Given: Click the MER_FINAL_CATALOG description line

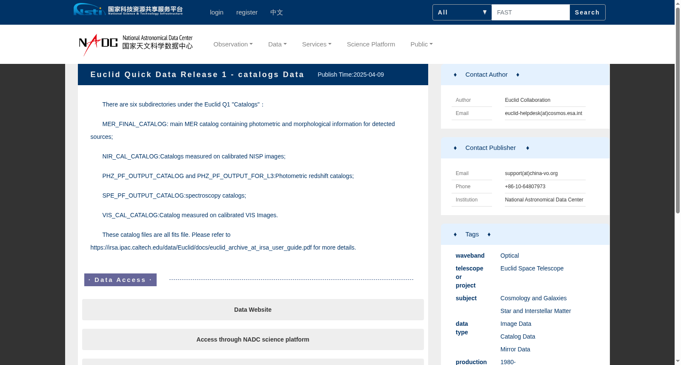Looking at the screenshot, I should 243,130.
